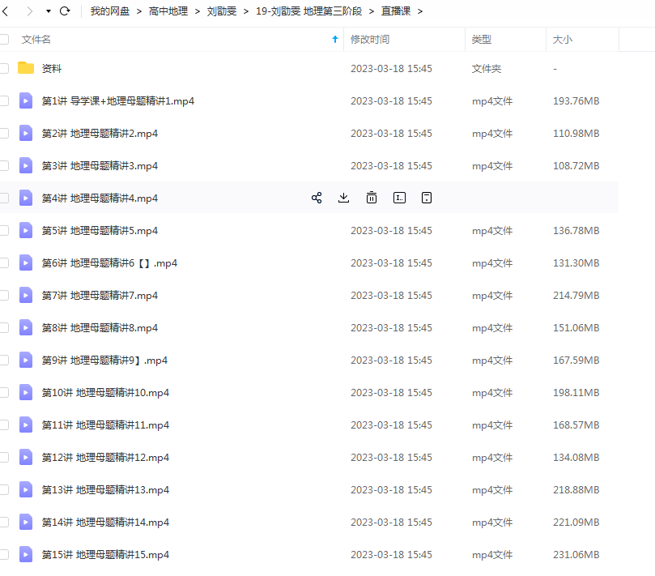
Task: Download 第4讲 地理母题精讲4.mp4 via download icon
Action: pos(343,198)
